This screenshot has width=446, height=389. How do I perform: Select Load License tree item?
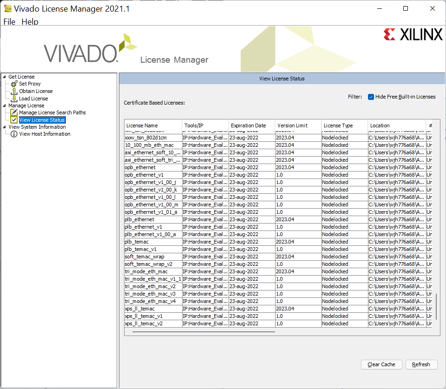(x=33, y=99)
